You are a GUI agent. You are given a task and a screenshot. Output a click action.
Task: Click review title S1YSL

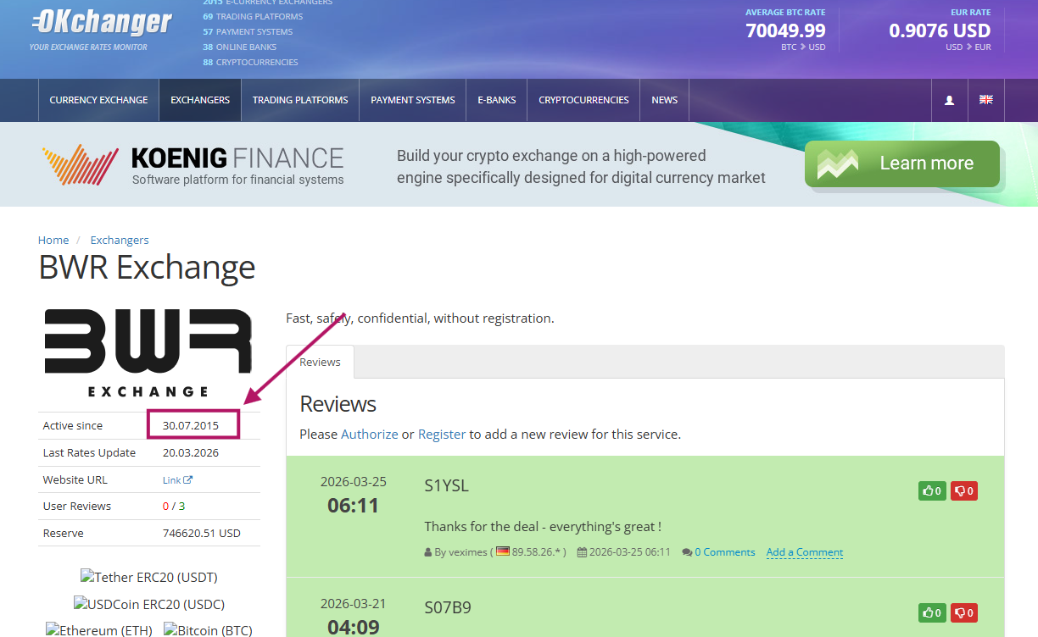tap(447, 485)
